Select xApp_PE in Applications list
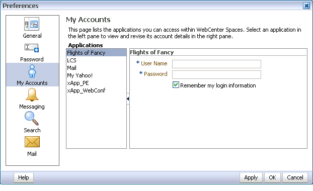Screen dimensions: 313x191 [97, 83]
